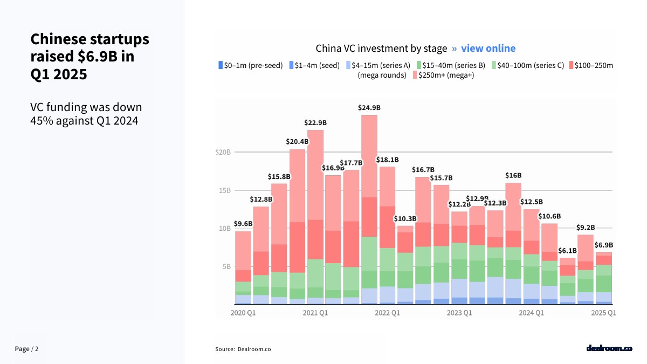Viewport: 647px width, 364px height.
Task: Select the '2025 Q1' x-axis label
Action: pos(603,313)
